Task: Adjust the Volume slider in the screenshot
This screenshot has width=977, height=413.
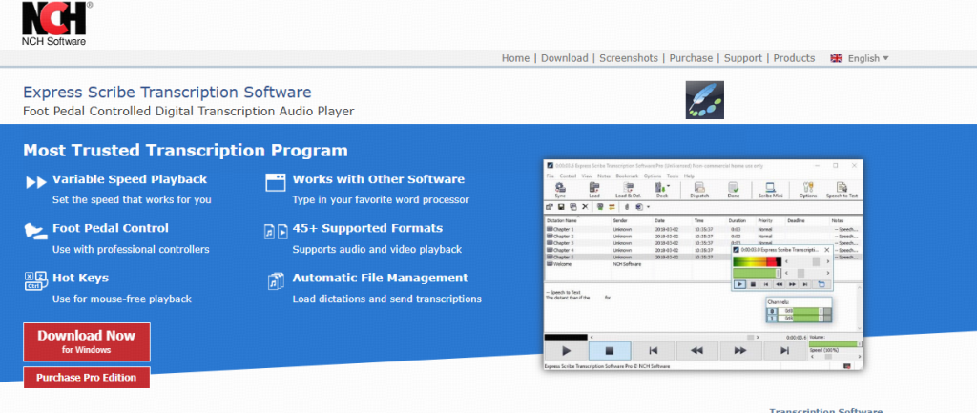Action: coord(835,344)
